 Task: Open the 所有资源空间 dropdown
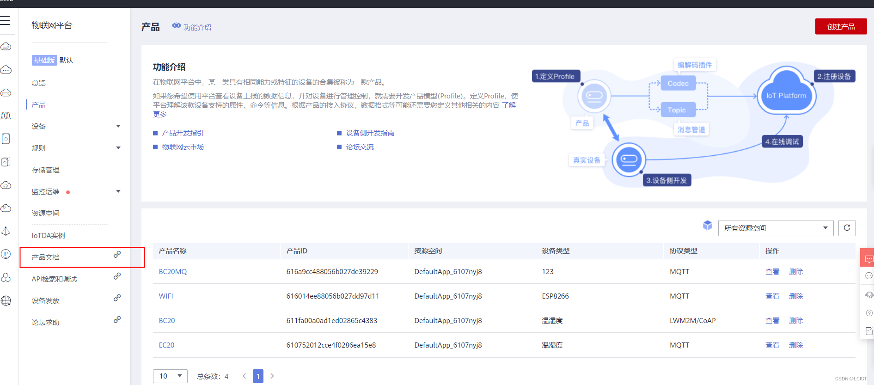pos(776,228)
